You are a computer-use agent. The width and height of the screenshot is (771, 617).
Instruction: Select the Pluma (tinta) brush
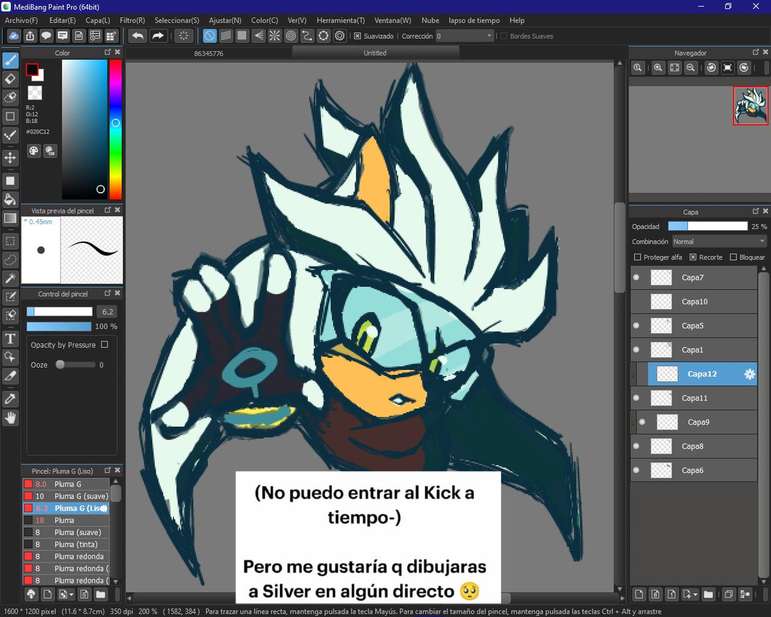[66, 544]
